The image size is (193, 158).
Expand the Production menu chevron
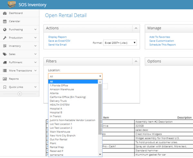[35, 38]
